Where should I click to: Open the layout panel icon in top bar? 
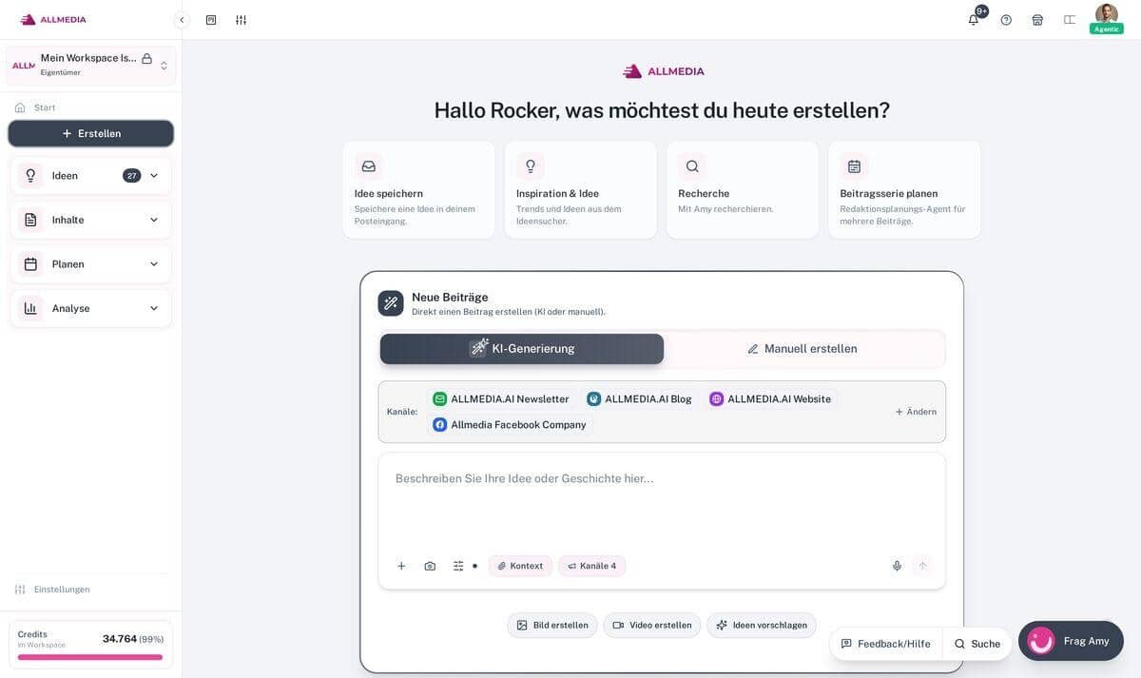pyautogui.click(x=211, y=20)
